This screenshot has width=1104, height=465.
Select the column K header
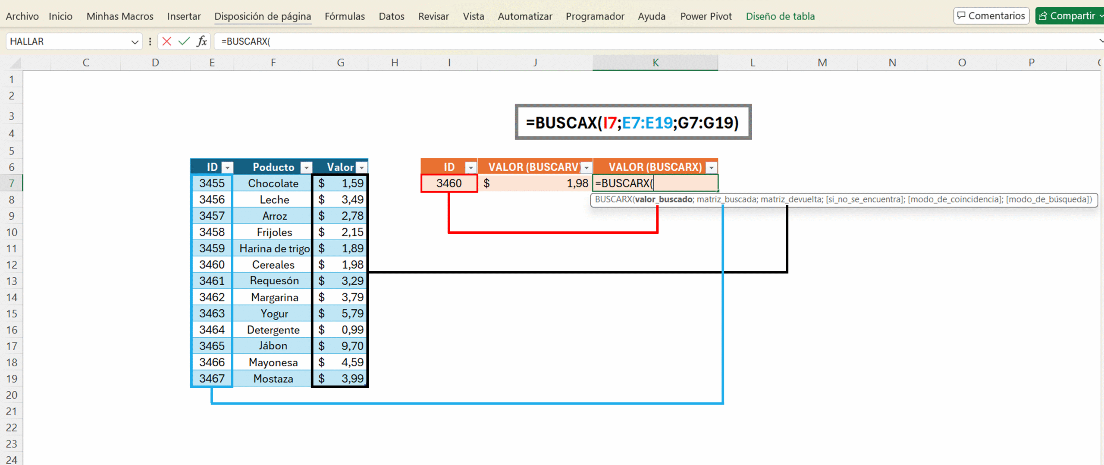point(655,63)
